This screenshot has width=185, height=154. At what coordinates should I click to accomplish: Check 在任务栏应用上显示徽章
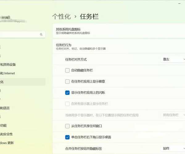[68, 82]
